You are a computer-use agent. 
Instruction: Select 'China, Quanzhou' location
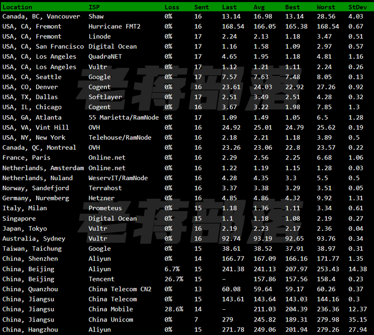30,290
